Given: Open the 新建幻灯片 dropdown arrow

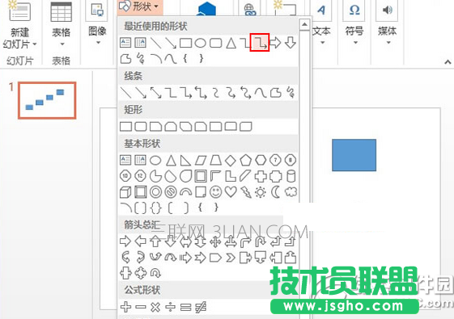Looking at the screenshot, I should [x=35, y=44].
